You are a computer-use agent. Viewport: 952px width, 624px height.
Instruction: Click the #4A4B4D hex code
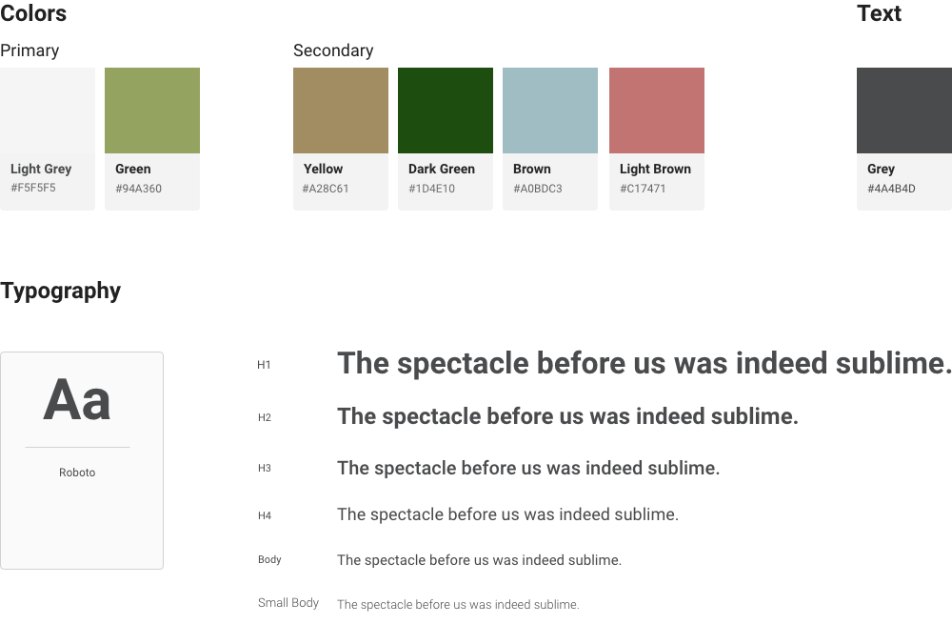891,189
